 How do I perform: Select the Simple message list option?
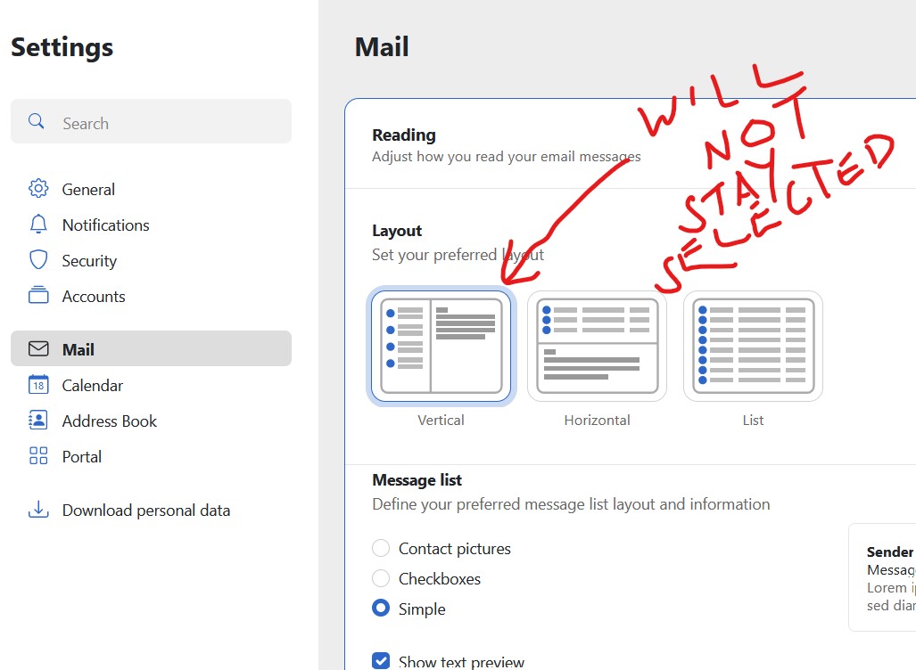coord(381,609)
